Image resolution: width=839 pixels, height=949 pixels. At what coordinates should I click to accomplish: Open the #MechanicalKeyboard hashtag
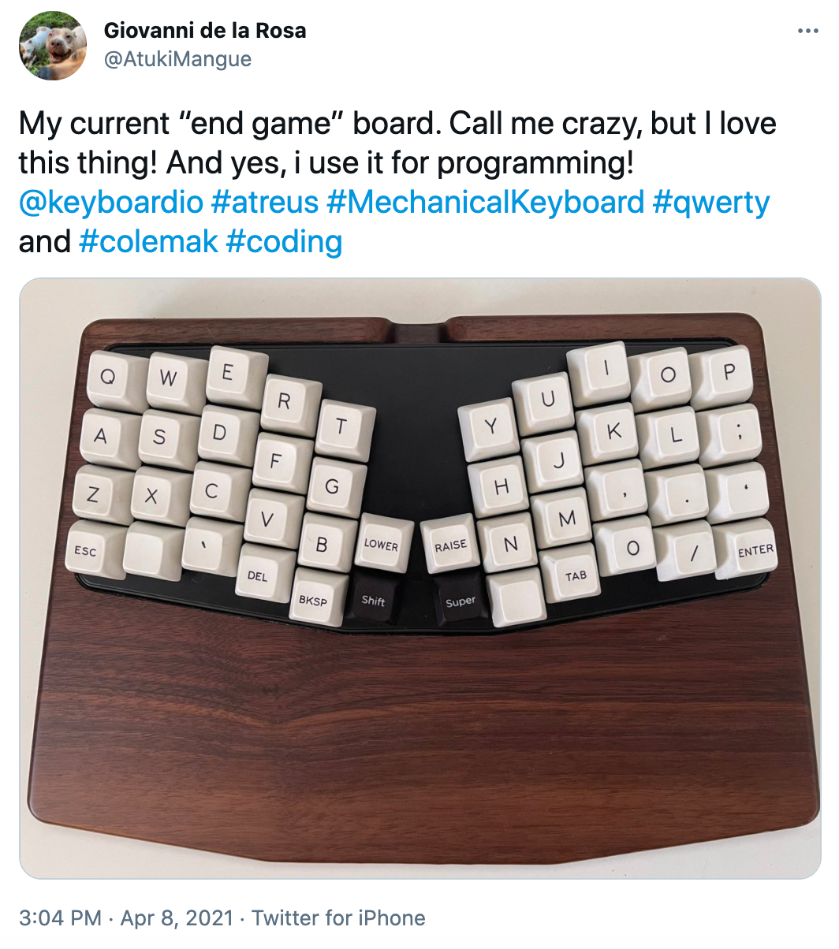[x=485, y=202]
